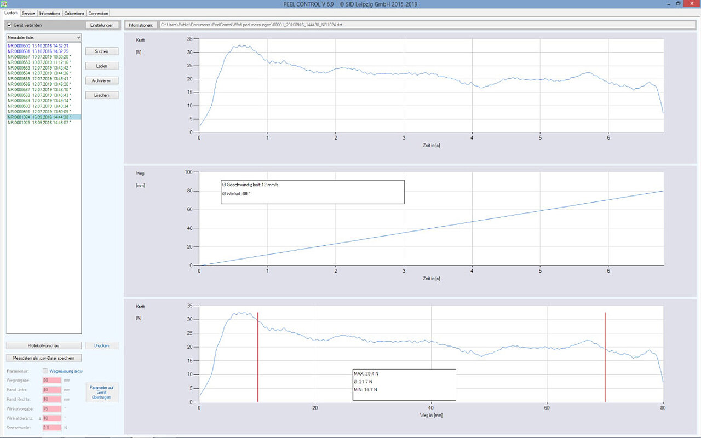Screen dimensions: 701x438
Task: Select measurement NR:0001025 from the list
Action: click(x=38, y=123)
